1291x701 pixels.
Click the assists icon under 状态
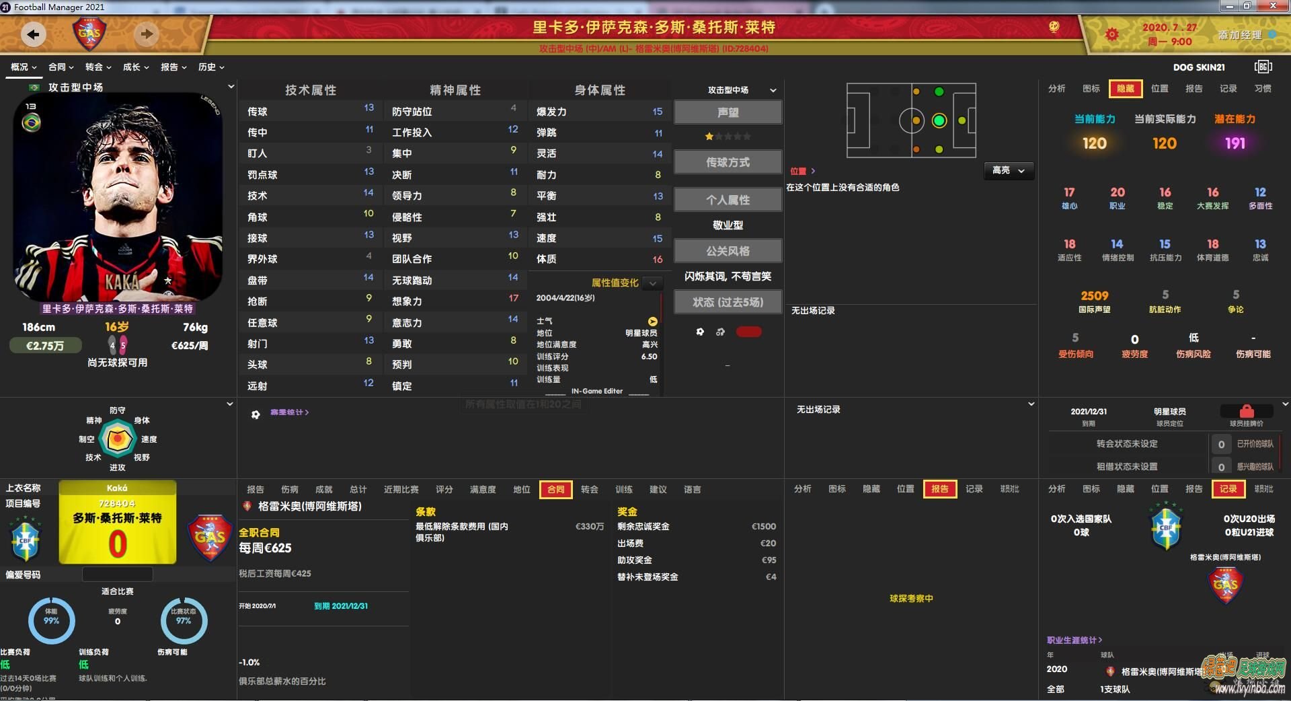coord(721,332)
